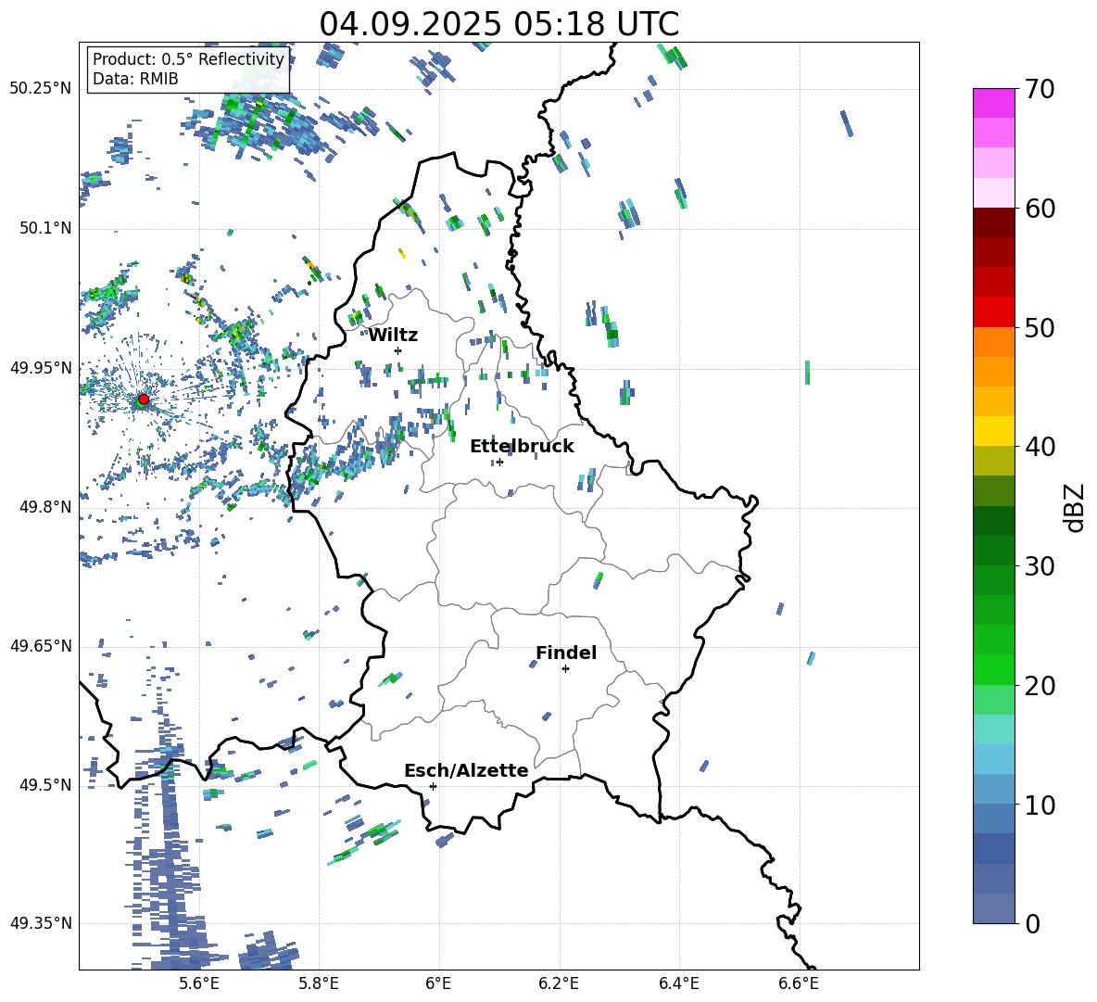Click the dark maroon colorbar segment below 60
This screenshot has width=1097, height=1002.
click(994, 223)
